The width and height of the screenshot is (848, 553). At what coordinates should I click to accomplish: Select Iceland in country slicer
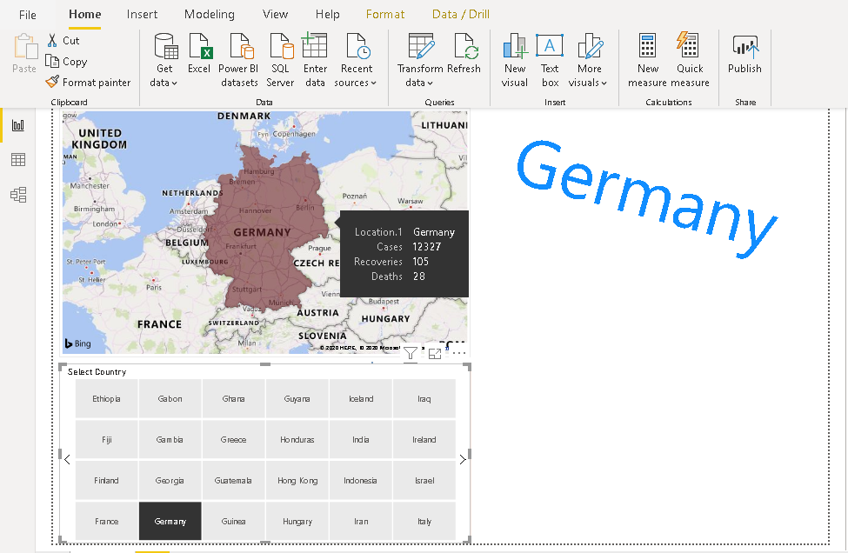[361, 399]
